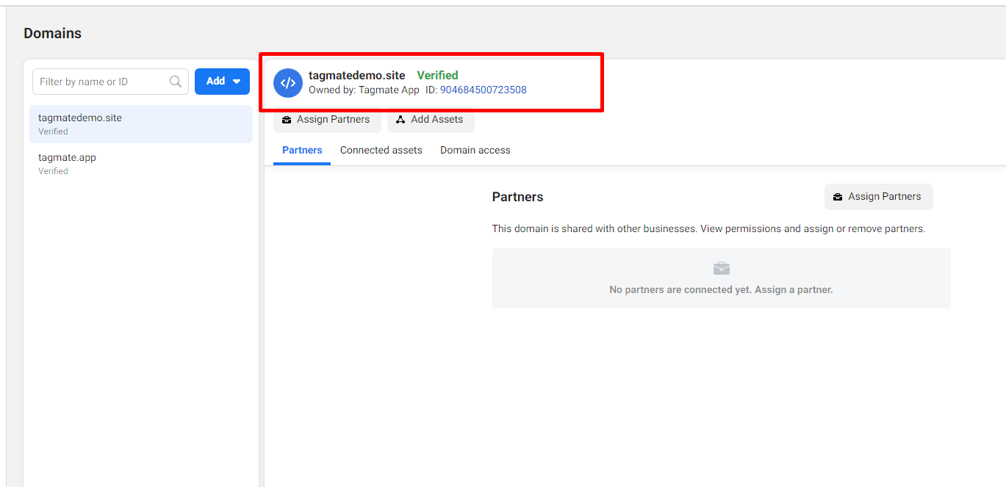This screenshot has width=1006, height=487.
Task: Click the blue code icon beside tagmatedemo.site
Action: click(x=288, y=83)
